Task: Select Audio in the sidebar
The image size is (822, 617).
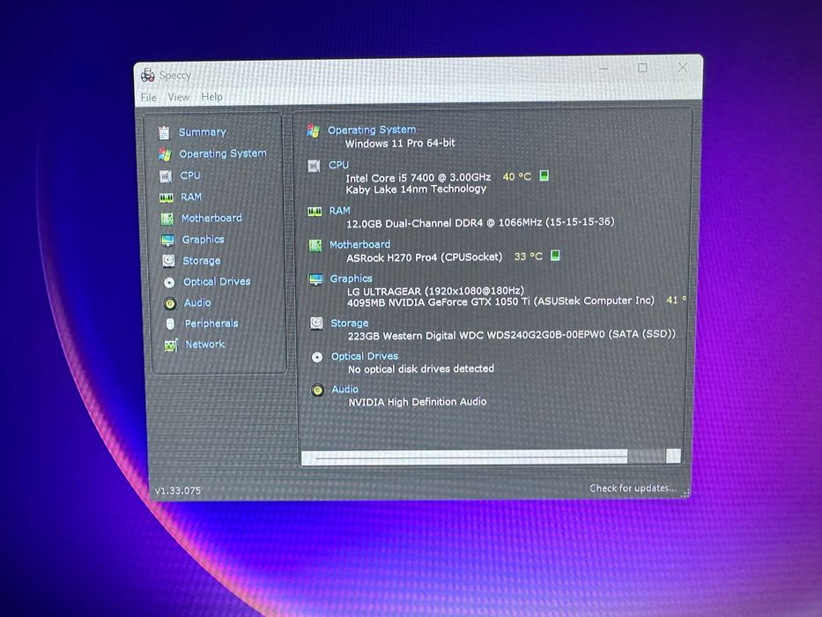Action: coord(197,302)
